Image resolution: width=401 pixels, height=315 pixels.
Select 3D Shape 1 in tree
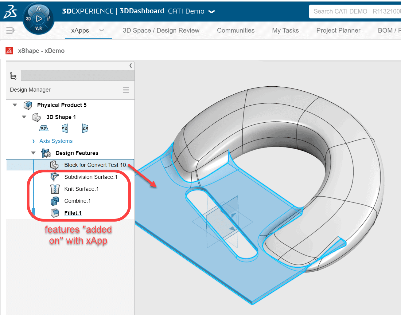(x=61, y=117)
